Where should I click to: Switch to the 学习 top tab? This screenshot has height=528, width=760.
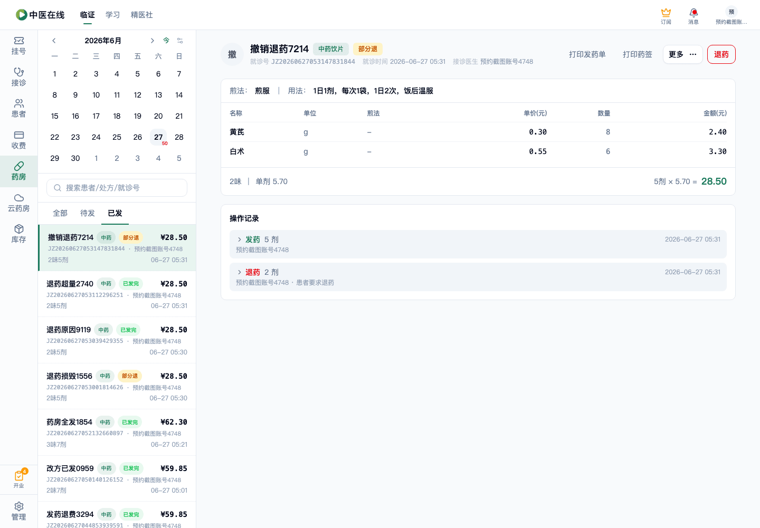(x=113, y=15)
